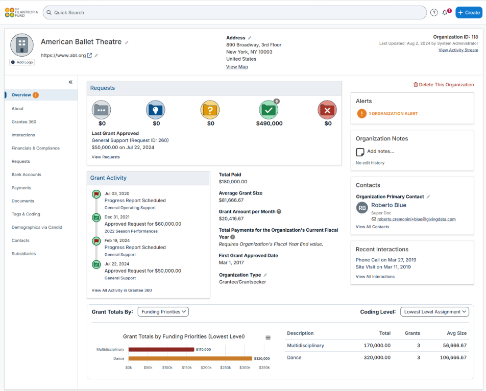Click the gray pending requests folder icon
Screen dimensions: 486x391
(102, 110)
